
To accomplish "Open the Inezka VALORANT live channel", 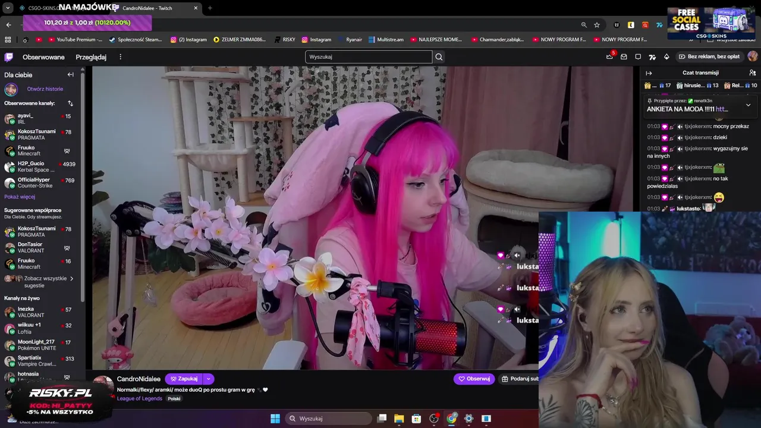I will (x=39, y=312).
